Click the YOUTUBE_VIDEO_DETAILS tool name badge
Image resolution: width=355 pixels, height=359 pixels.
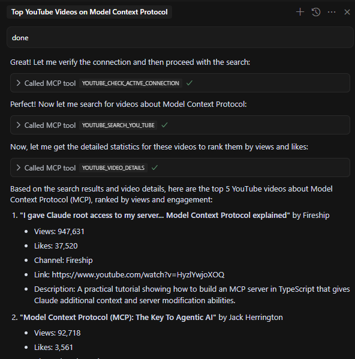pos(113,168)
